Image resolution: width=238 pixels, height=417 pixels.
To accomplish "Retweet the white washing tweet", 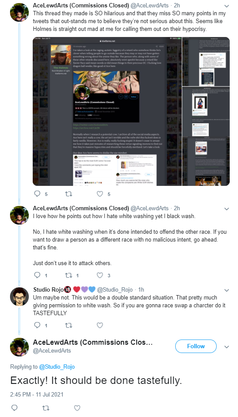I will point(69,275).
